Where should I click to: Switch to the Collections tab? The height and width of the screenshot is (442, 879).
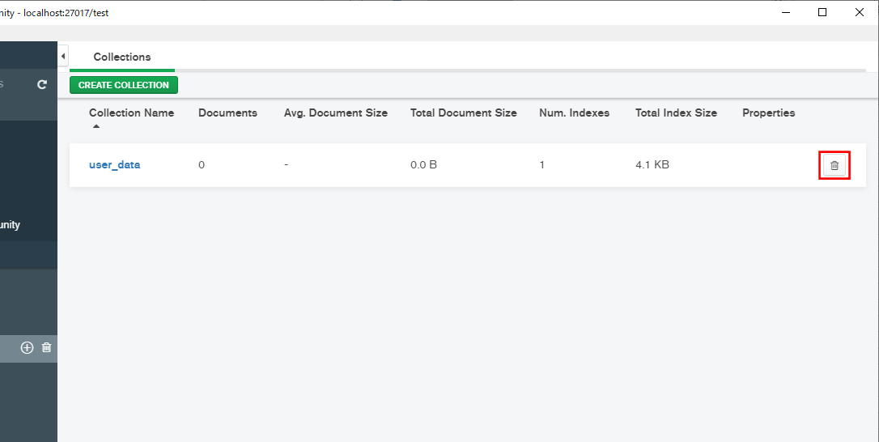point(122,57)
